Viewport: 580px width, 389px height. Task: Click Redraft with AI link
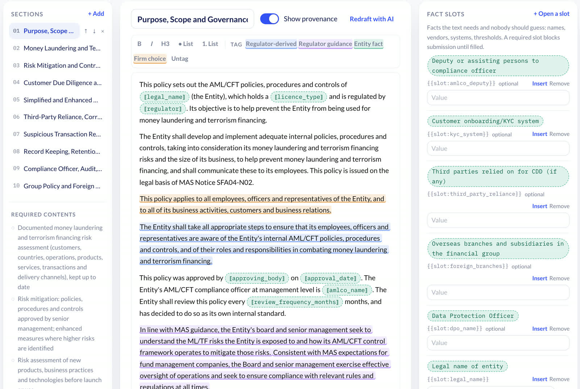click(x=372, y=19)
